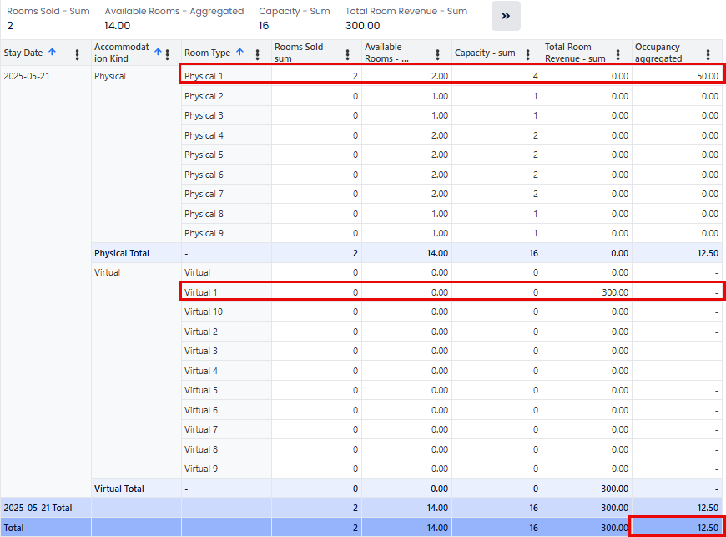
Task: Open Rooms Sold column options menu
Action: tap(348, 53)
